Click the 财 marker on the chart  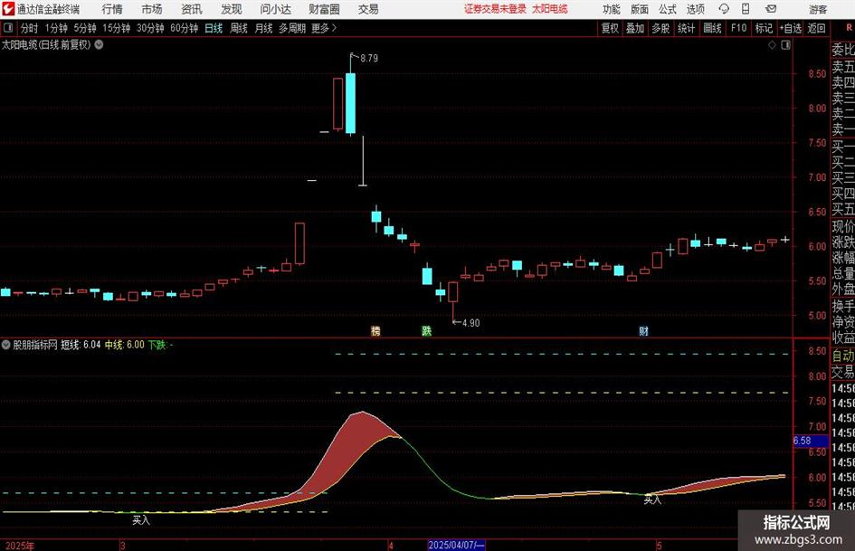pyautogui.click(x=643, y=330)
